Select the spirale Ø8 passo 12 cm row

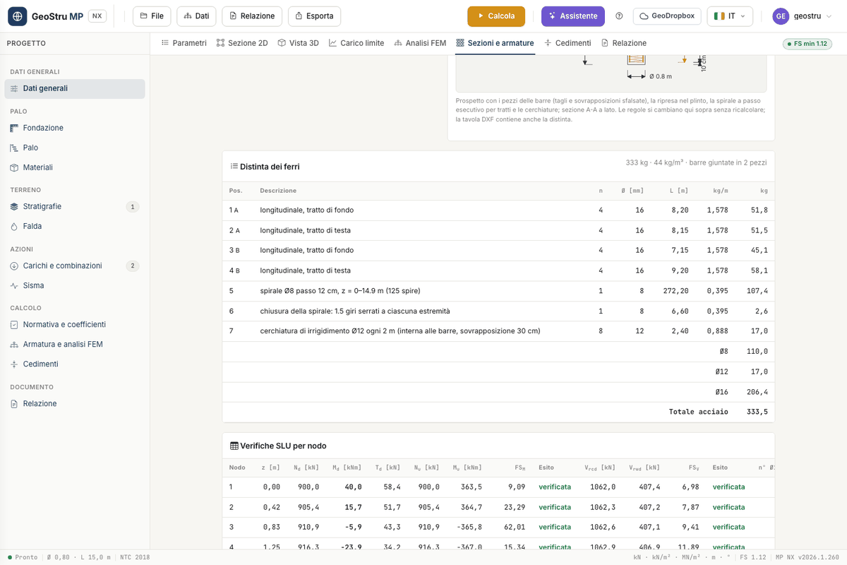pyautogui.click(x=498, y=291)
